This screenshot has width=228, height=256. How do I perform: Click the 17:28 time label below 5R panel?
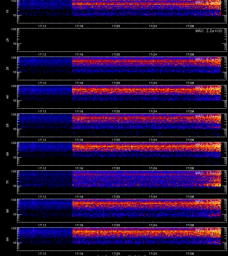coord(190,140)
